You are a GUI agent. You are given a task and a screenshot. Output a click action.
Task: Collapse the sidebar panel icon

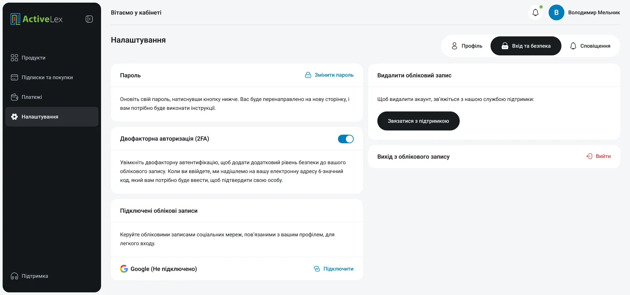[89, 19]
